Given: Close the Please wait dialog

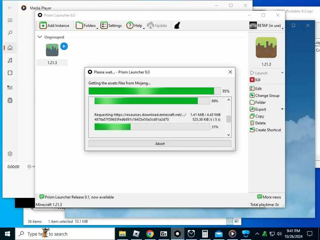Looking at the screenshot, I should 230,72.
